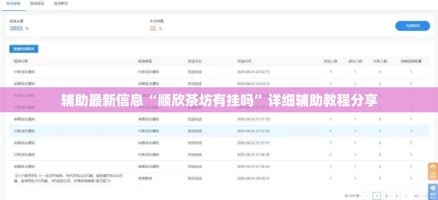
Task: Select timestamp 2020-06-20 09:08:17
Action: click(253, 178)
